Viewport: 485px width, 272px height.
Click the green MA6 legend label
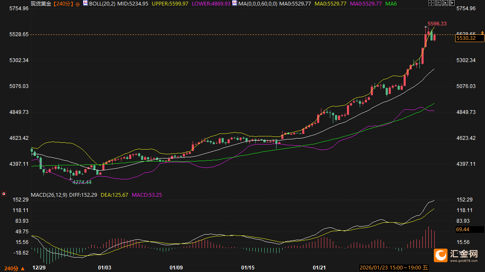[391, 3]
